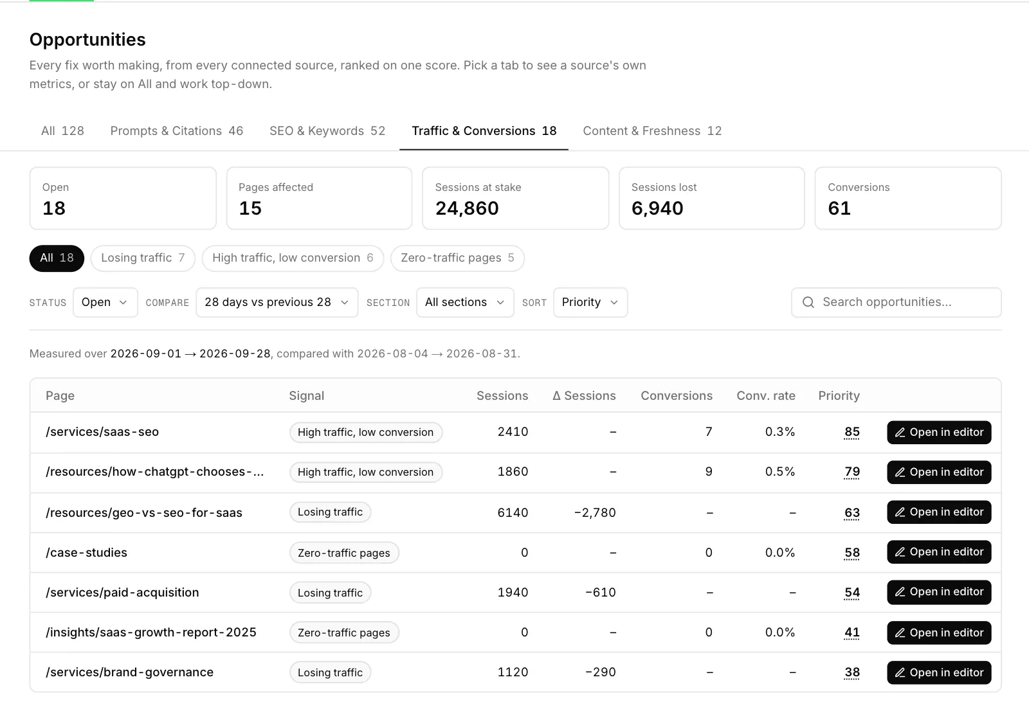Click priority score 58

(x=851, y=553)
